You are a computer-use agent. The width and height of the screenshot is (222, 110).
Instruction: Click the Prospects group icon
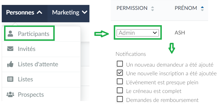pyautogui.click(x=10, y=94)
